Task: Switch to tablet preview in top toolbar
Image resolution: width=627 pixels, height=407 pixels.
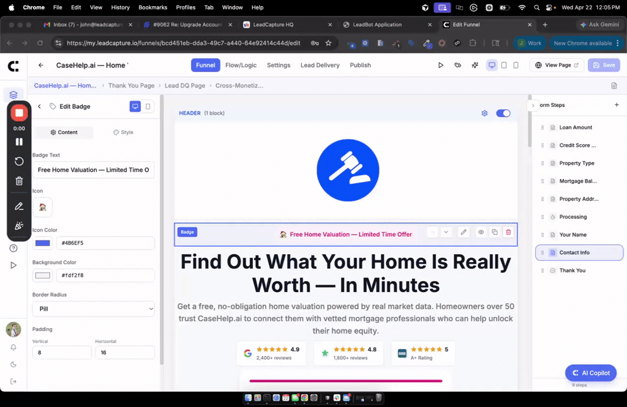Action: click(x=504, y=65)
